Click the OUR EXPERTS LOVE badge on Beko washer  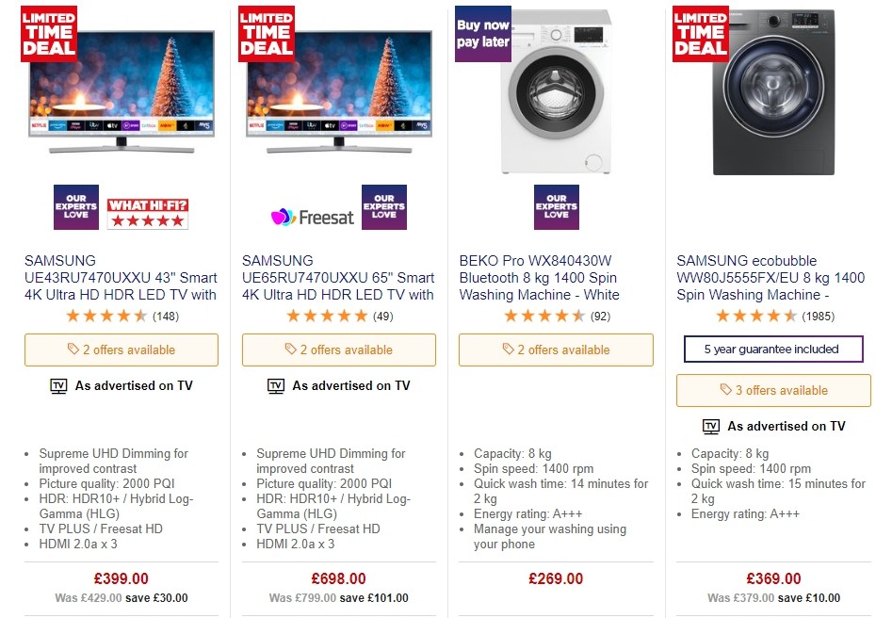click(x=556, y=207)
